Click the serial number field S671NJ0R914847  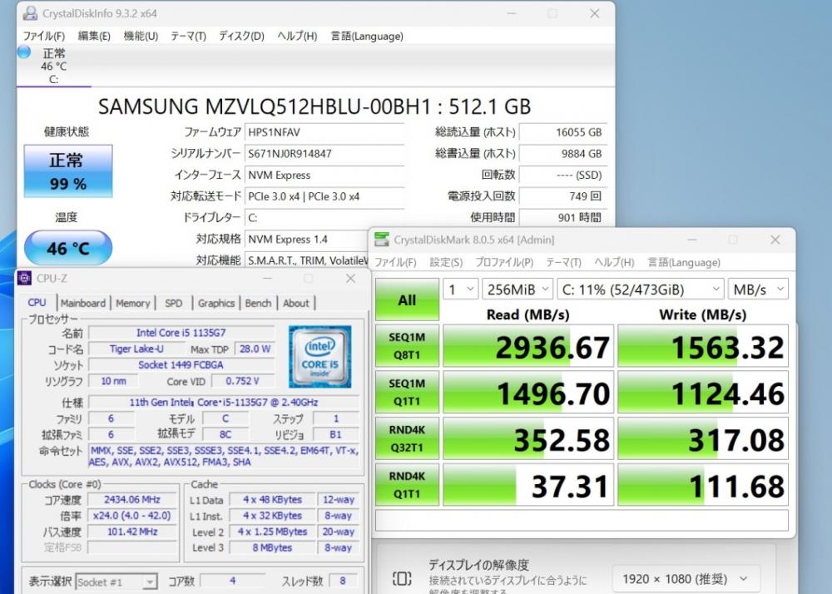click(324, 154)
